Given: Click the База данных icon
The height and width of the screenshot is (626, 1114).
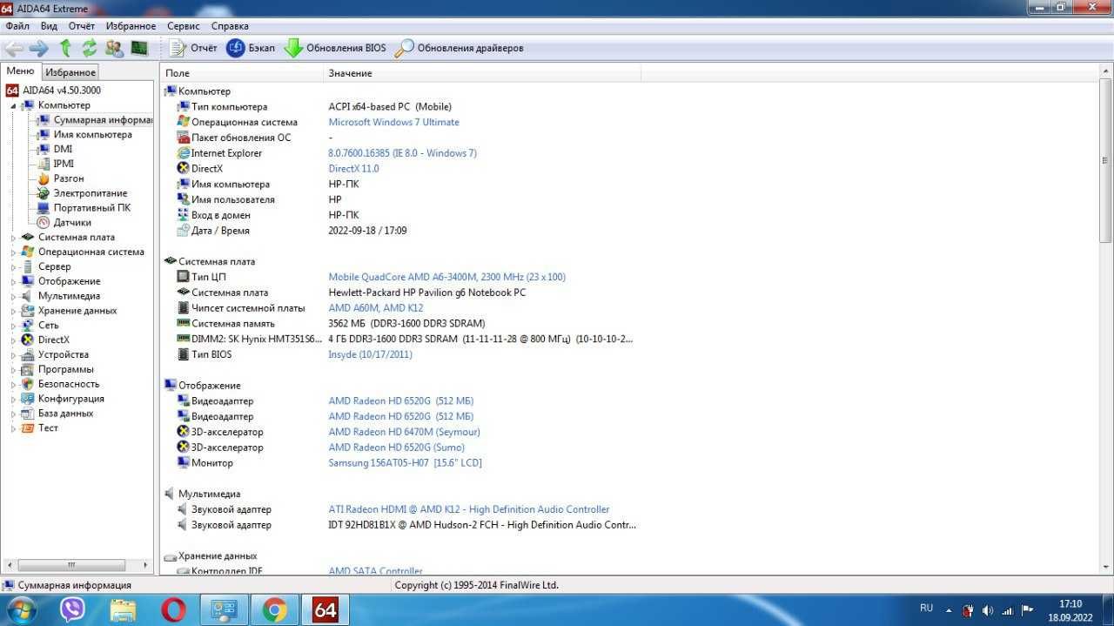Looking at the screenshot, I should click(x=28, y=414).
